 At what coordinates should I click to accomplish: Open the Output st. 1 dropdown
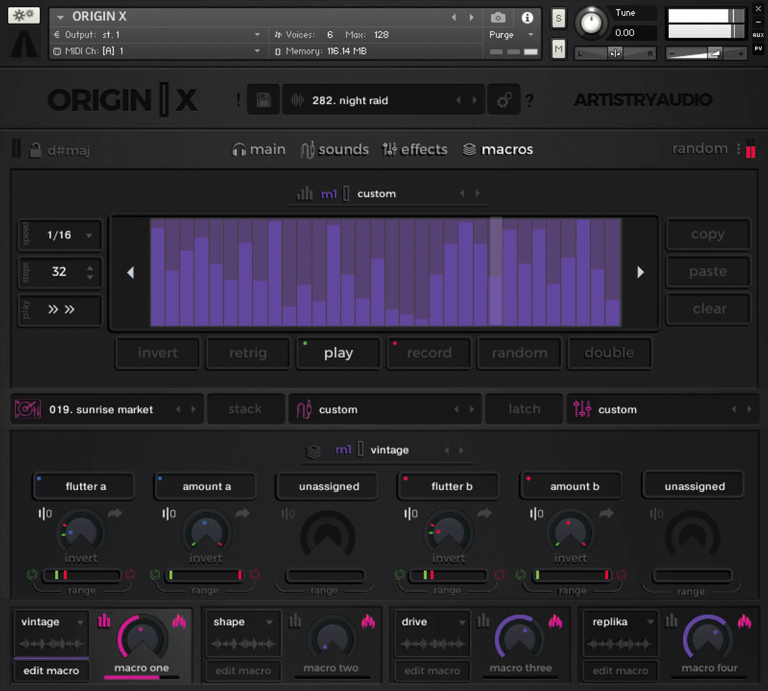(157, 35)
